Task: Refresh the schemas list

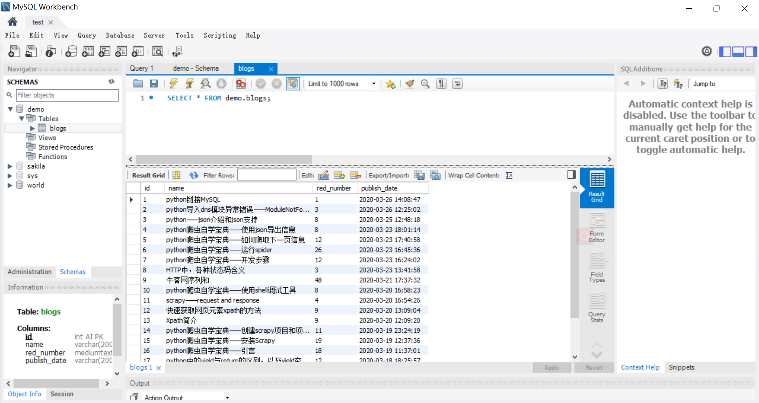Action: [111, 81]
